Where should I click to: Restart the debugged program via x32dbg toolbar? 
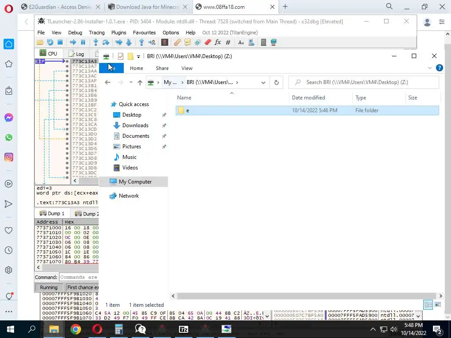tap(50, 43)
